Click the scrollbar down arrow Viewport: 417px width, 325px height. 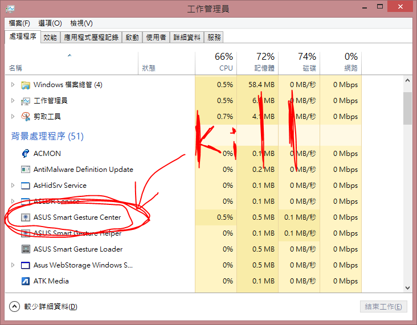(x=407, y=288)
